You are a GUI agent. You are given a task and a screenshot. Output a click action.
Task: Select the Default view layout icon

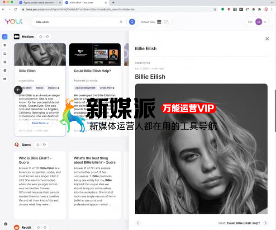159,22
